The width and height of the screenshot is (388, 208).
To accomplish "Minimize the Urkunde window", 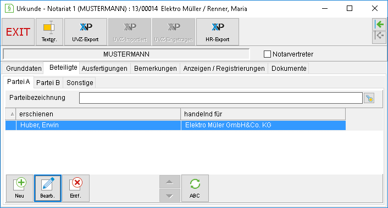I will 325,8.
